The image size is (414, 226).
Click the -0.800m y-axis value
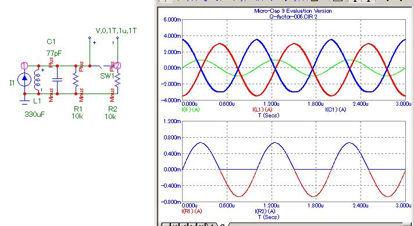[171, 202]
